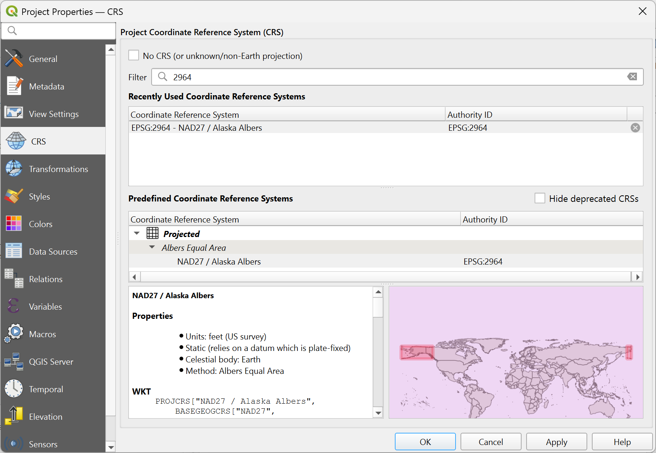Toggle Hide deprecated CRSs checkbox
This screenshot has height=453, width=656.
(540, 198)
